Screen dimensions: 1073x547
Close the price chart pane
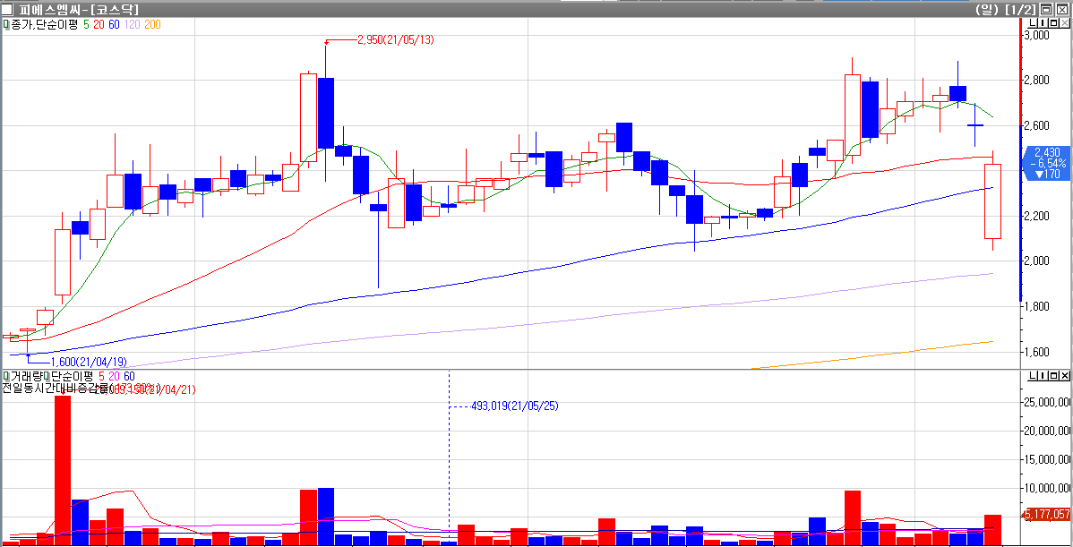[x=1063, y=24]
